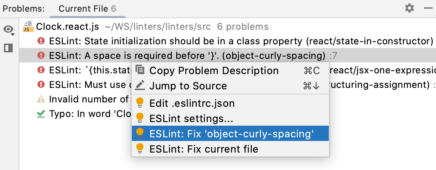Apply ESLint: Fix 'object-curly-spacing'
Image resolution: width=436 pixels, height=170 pixels.
[x=231, y=134]
